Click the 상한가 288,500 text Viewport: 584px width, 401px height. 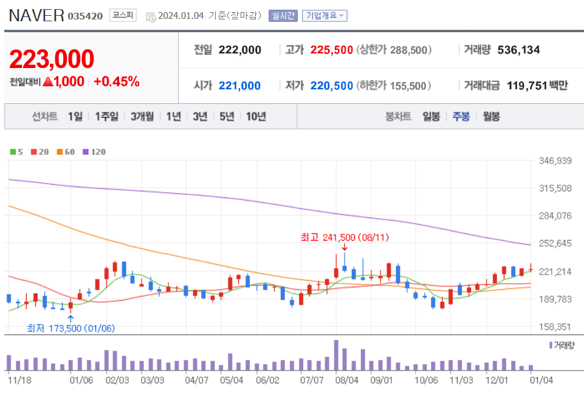point(394,50)
